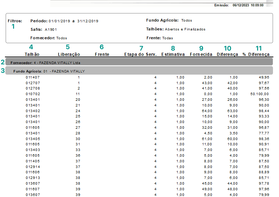The image size is (279, 197).
Task: Click the % Diferença value 96,87
Action: (264, 128)
